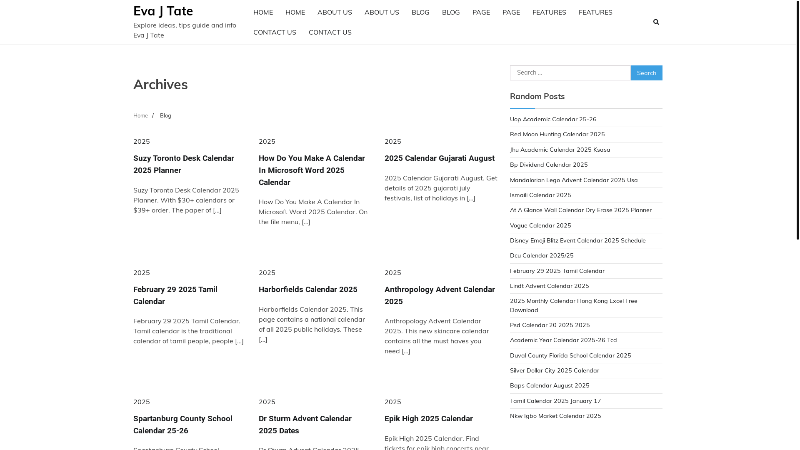Screen dimensions: 800x450
Task: Open Anthropology Advent Calendar 2025 post
Action: click(440, 295)
